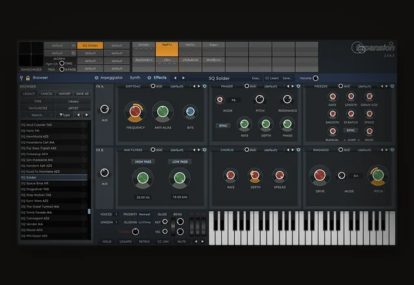Viewport: 414px width, 285px height.
Task: Select preset SQ Space Bros NR
Action: click(x=54, y=183)
